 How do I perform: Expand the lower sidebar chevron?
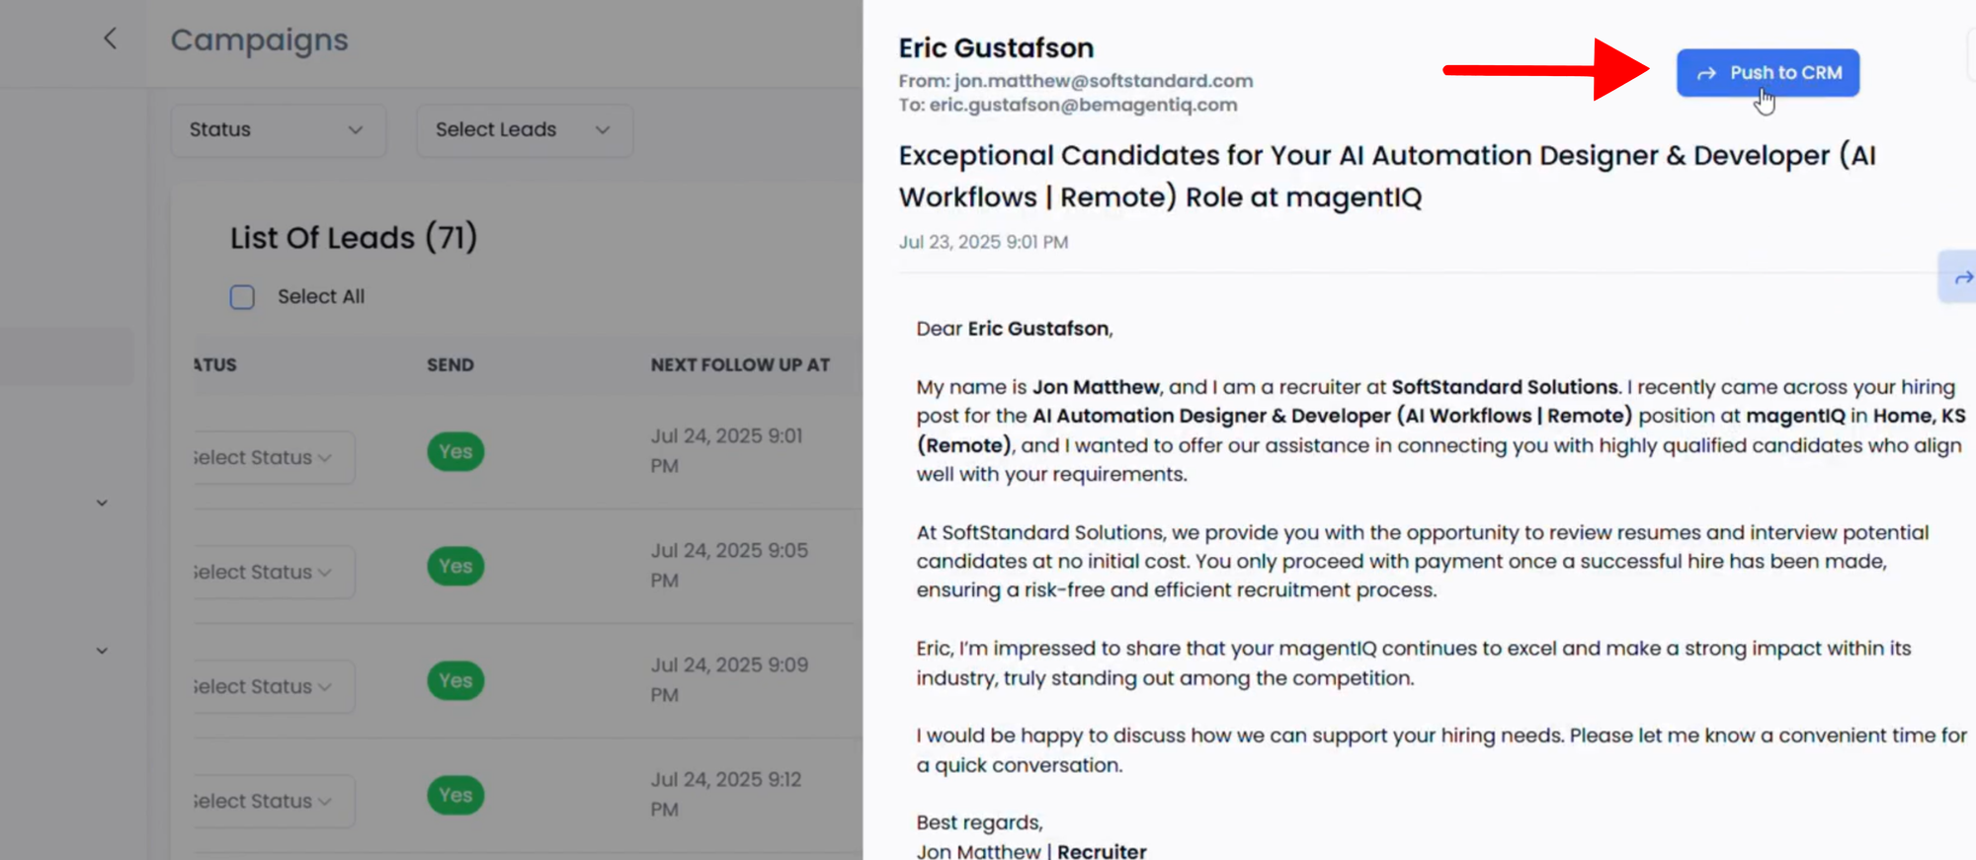102,651
